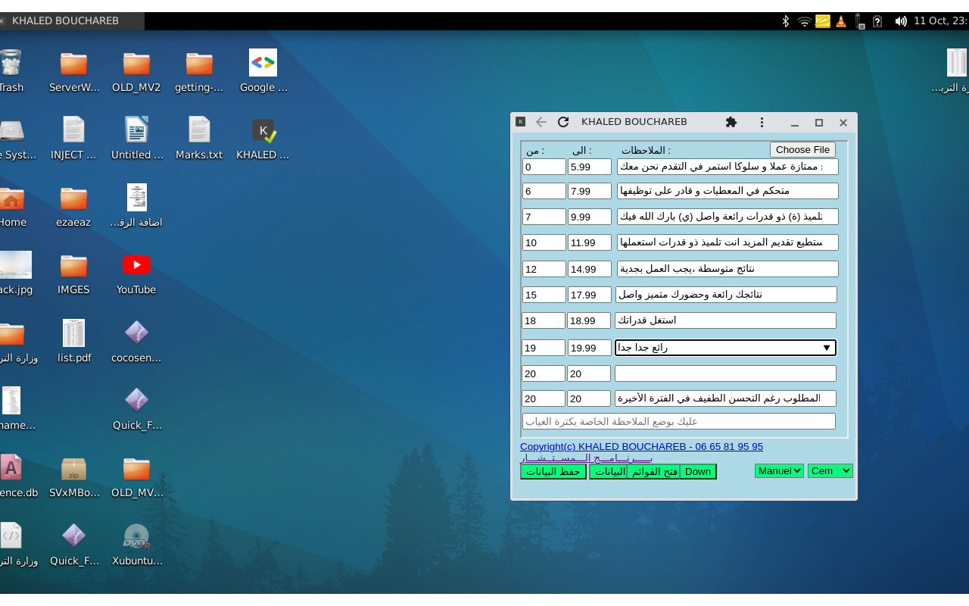
Task: Click the battery question-mark tray icon
Action: pyautogui.click(x=877, y=21)
